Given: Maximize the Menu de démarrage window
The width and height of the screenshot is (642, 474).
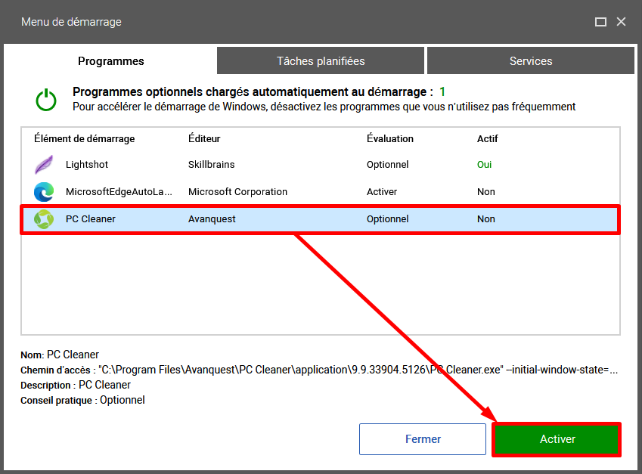Looking at the screenshot, I should click(x=600, y=22).
